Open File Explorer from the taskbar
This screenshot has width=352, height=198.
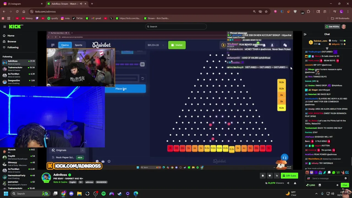pyautogui.click(x=79, y=194)
